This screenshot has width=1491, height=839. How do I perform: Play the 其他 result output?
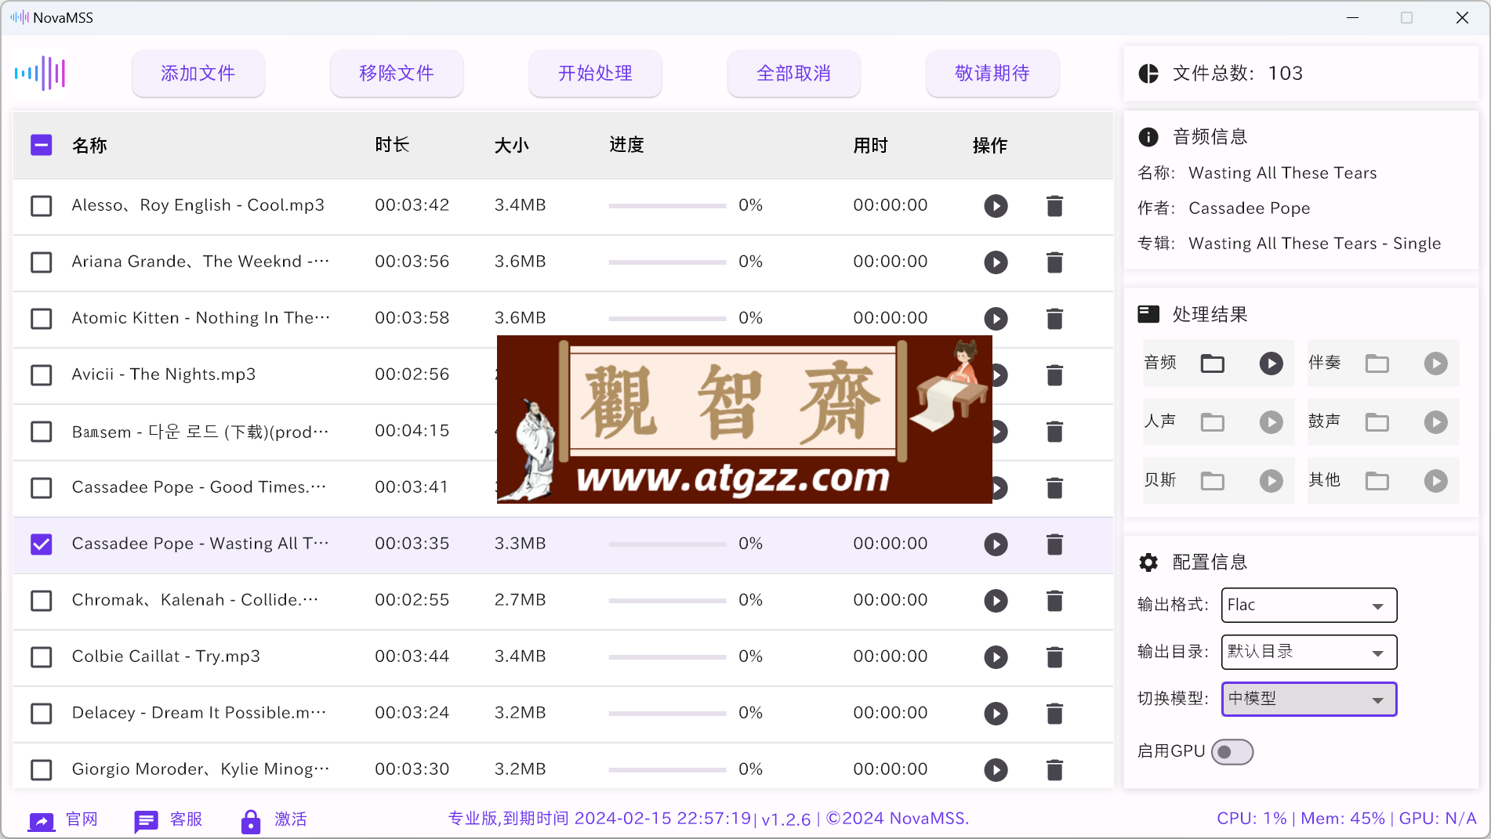pyautogui.click(x=1435, y=481)
